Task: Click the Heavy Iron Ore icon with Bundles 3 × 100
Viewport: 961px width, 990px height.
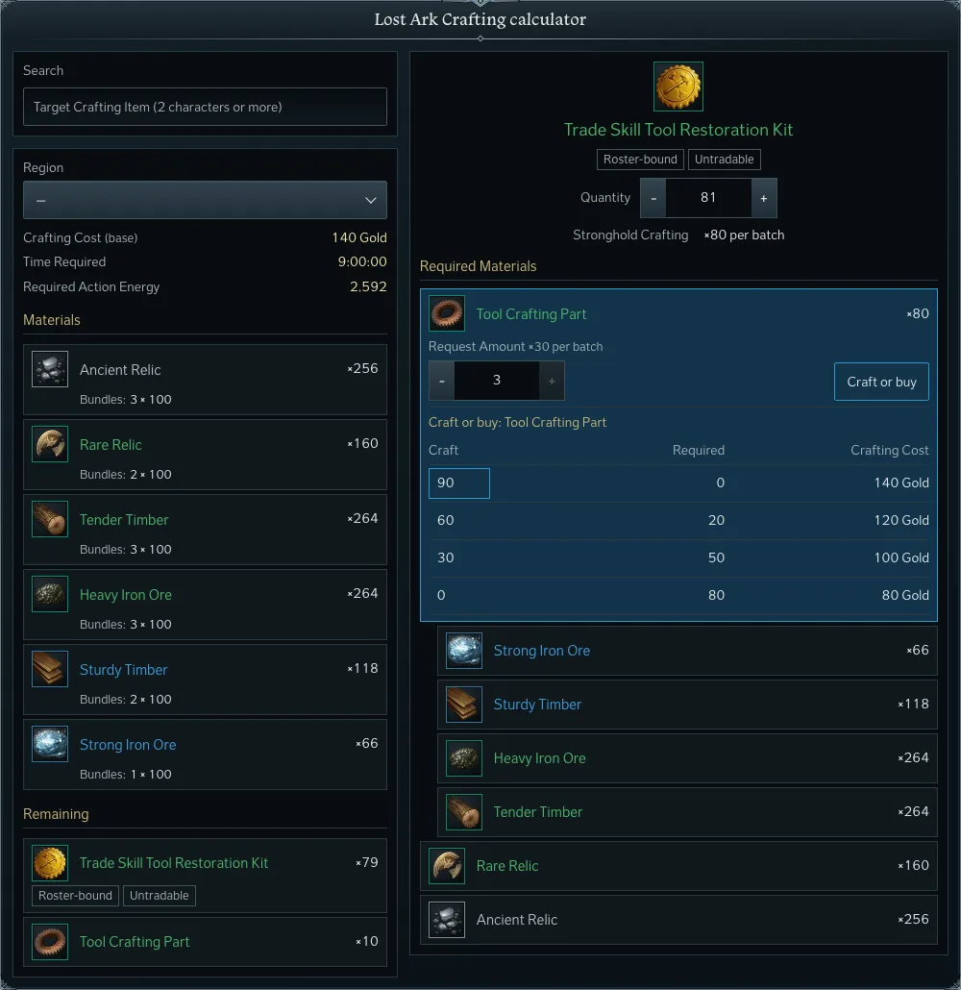Action: 50,594
